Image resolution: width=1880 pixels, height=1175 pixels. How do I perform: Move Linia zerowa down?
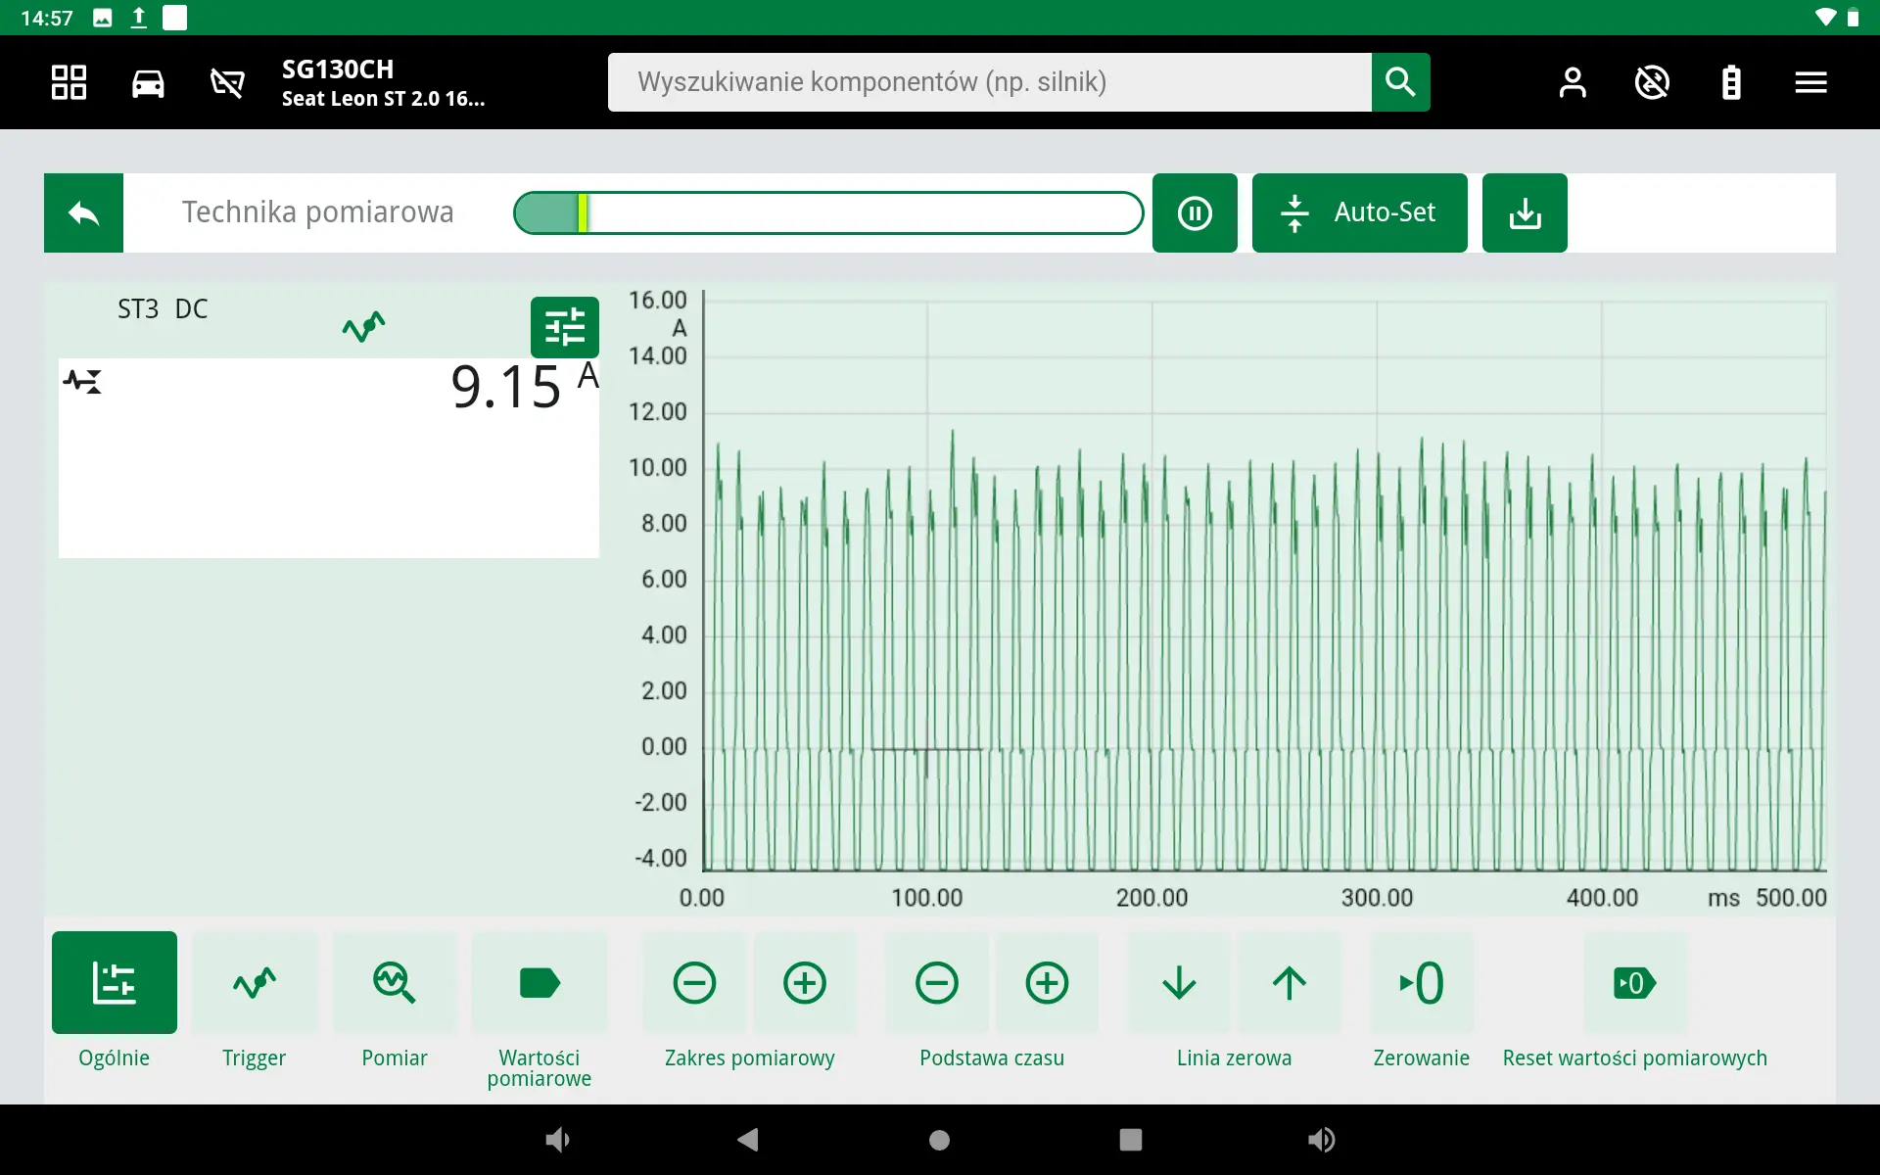[1179, 982]
